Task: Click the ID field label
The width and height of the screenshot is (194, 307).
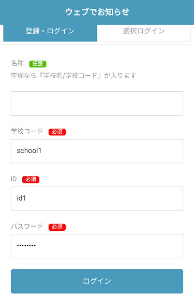Action: [x=13, y=179]
